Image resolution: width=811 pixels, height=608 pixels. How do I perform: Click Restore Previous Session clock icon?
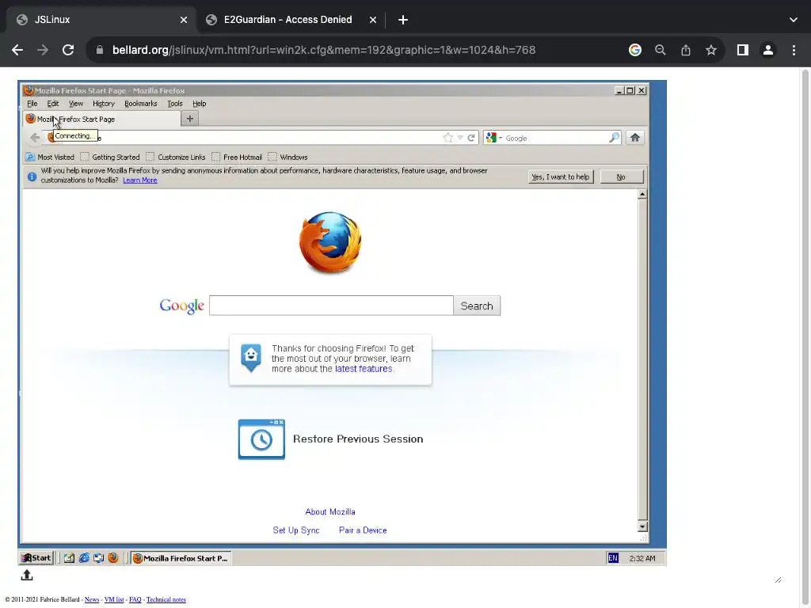click(261, 439)
